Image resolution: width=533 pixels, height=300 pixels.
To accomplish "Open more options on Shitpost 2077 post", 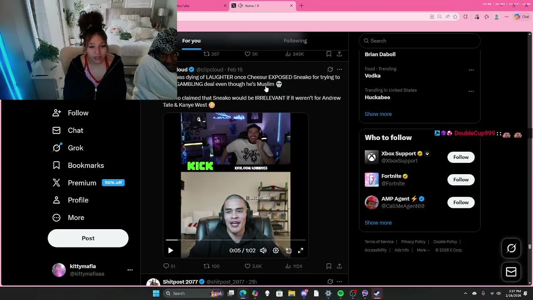I will [x=339, y=282].
